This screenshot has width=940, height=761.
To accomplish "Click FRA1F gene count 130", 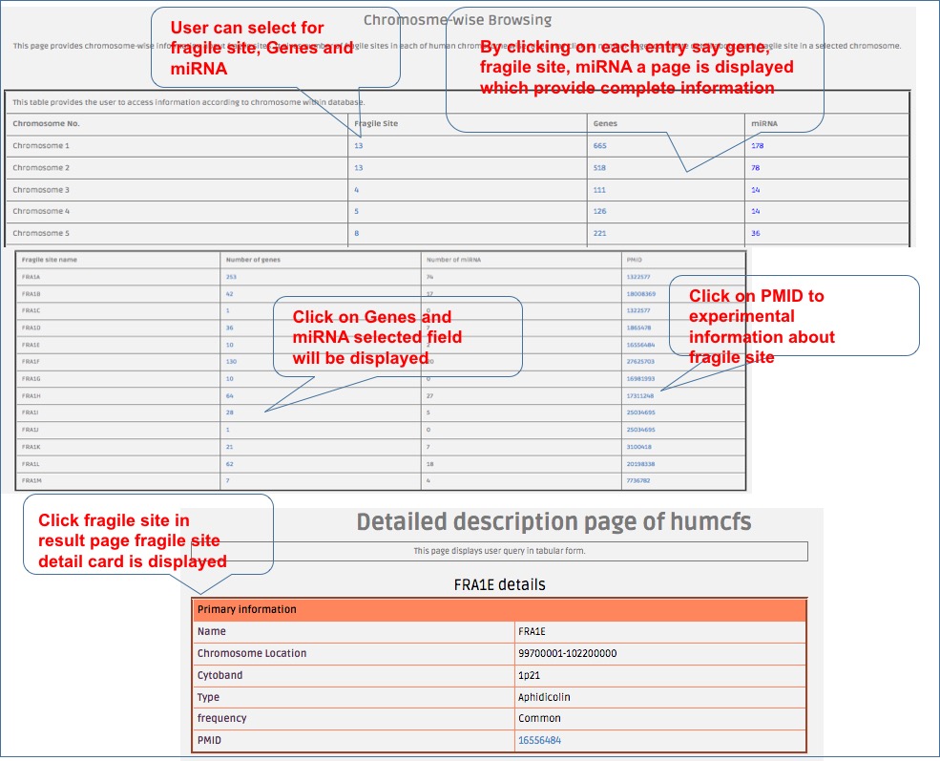I will tap(230, 362).
